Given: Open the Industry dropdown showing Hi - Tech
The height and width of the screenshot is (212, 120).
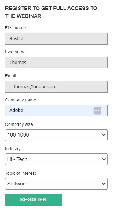Looking at the screenshot, I should pyautogui.click(x=56, y=159).
